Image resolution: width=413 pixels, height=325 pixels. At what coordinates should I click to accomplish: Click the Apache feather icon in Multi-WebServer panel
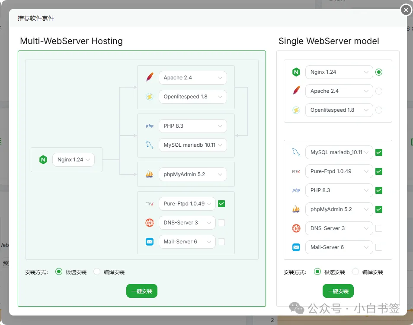click(150, 78)
